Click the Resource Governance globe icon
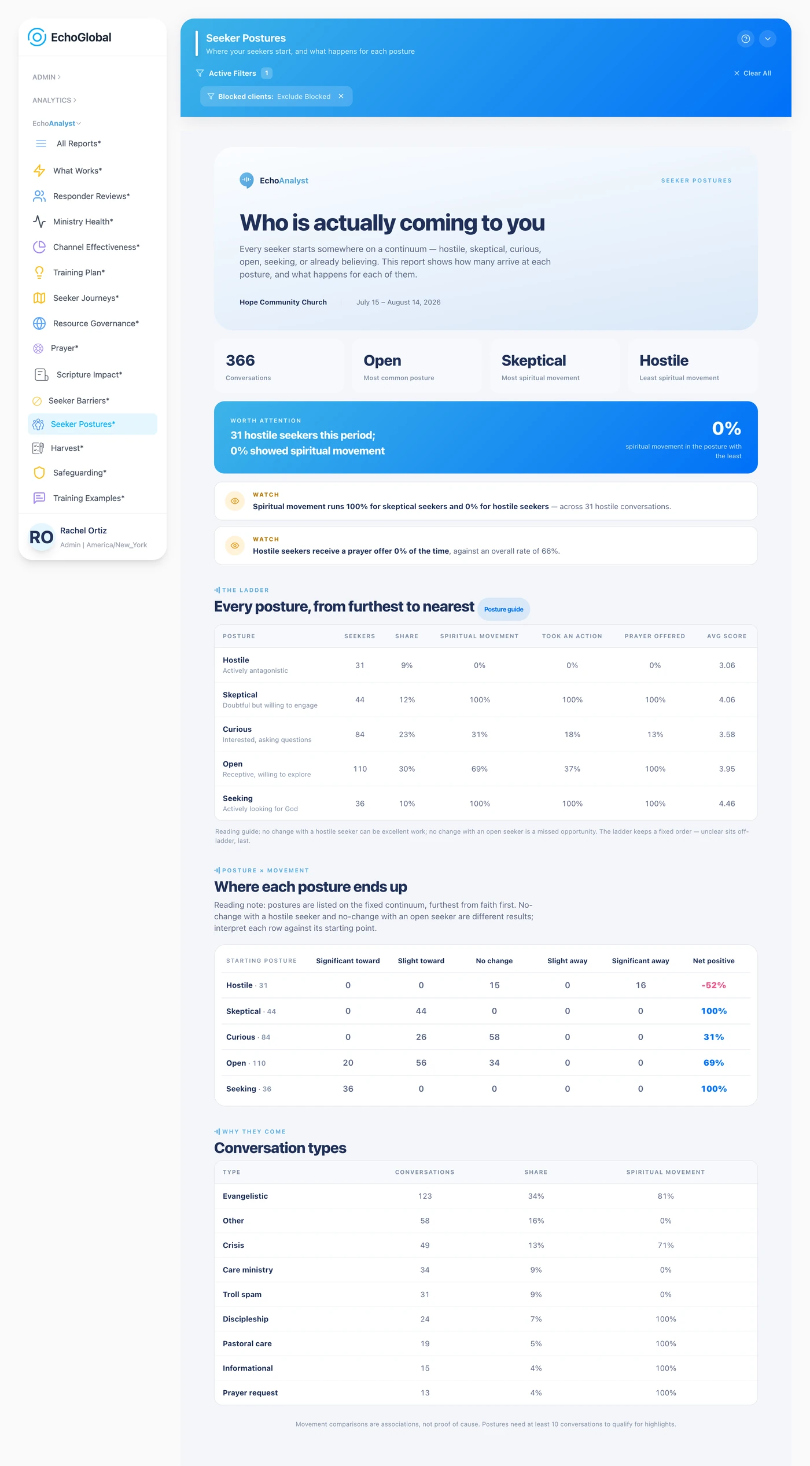Image resolution: width=810 pixels, height=1466 pixels. click(39, 323)
